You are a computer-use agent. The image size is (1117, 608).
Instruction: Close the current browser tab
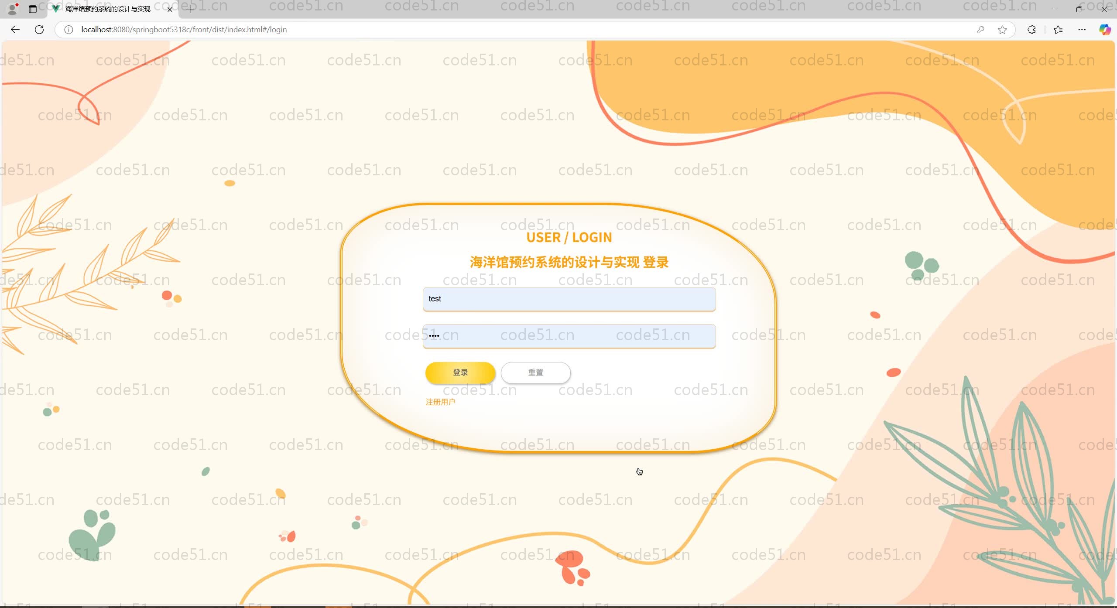click(x=170, y=9)
